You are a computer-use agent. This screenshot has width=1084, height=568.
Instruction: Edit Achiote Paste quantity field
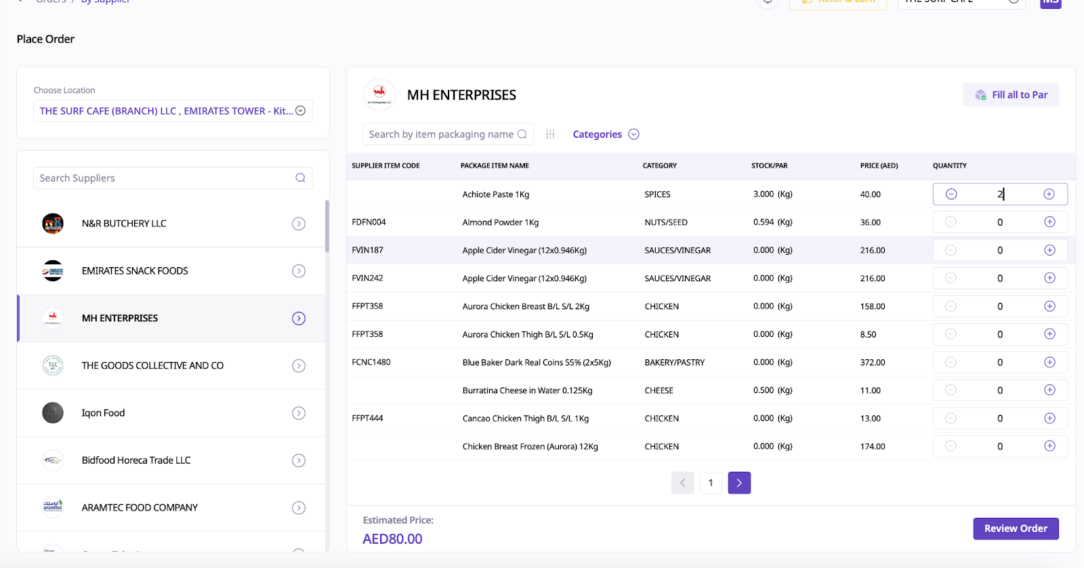[1000, 195]
